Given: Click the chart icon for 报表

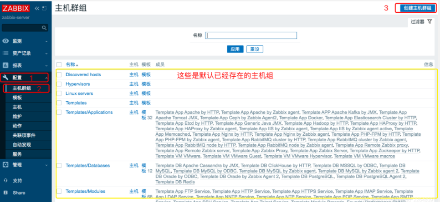Looking at the screenshot, I should [x=5, y=65].
